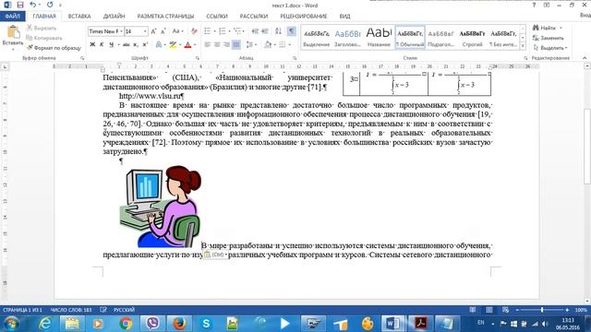The width and height of the screenshot is (591, 332).
Task: Align text to the left
Action: pos(207,45)
